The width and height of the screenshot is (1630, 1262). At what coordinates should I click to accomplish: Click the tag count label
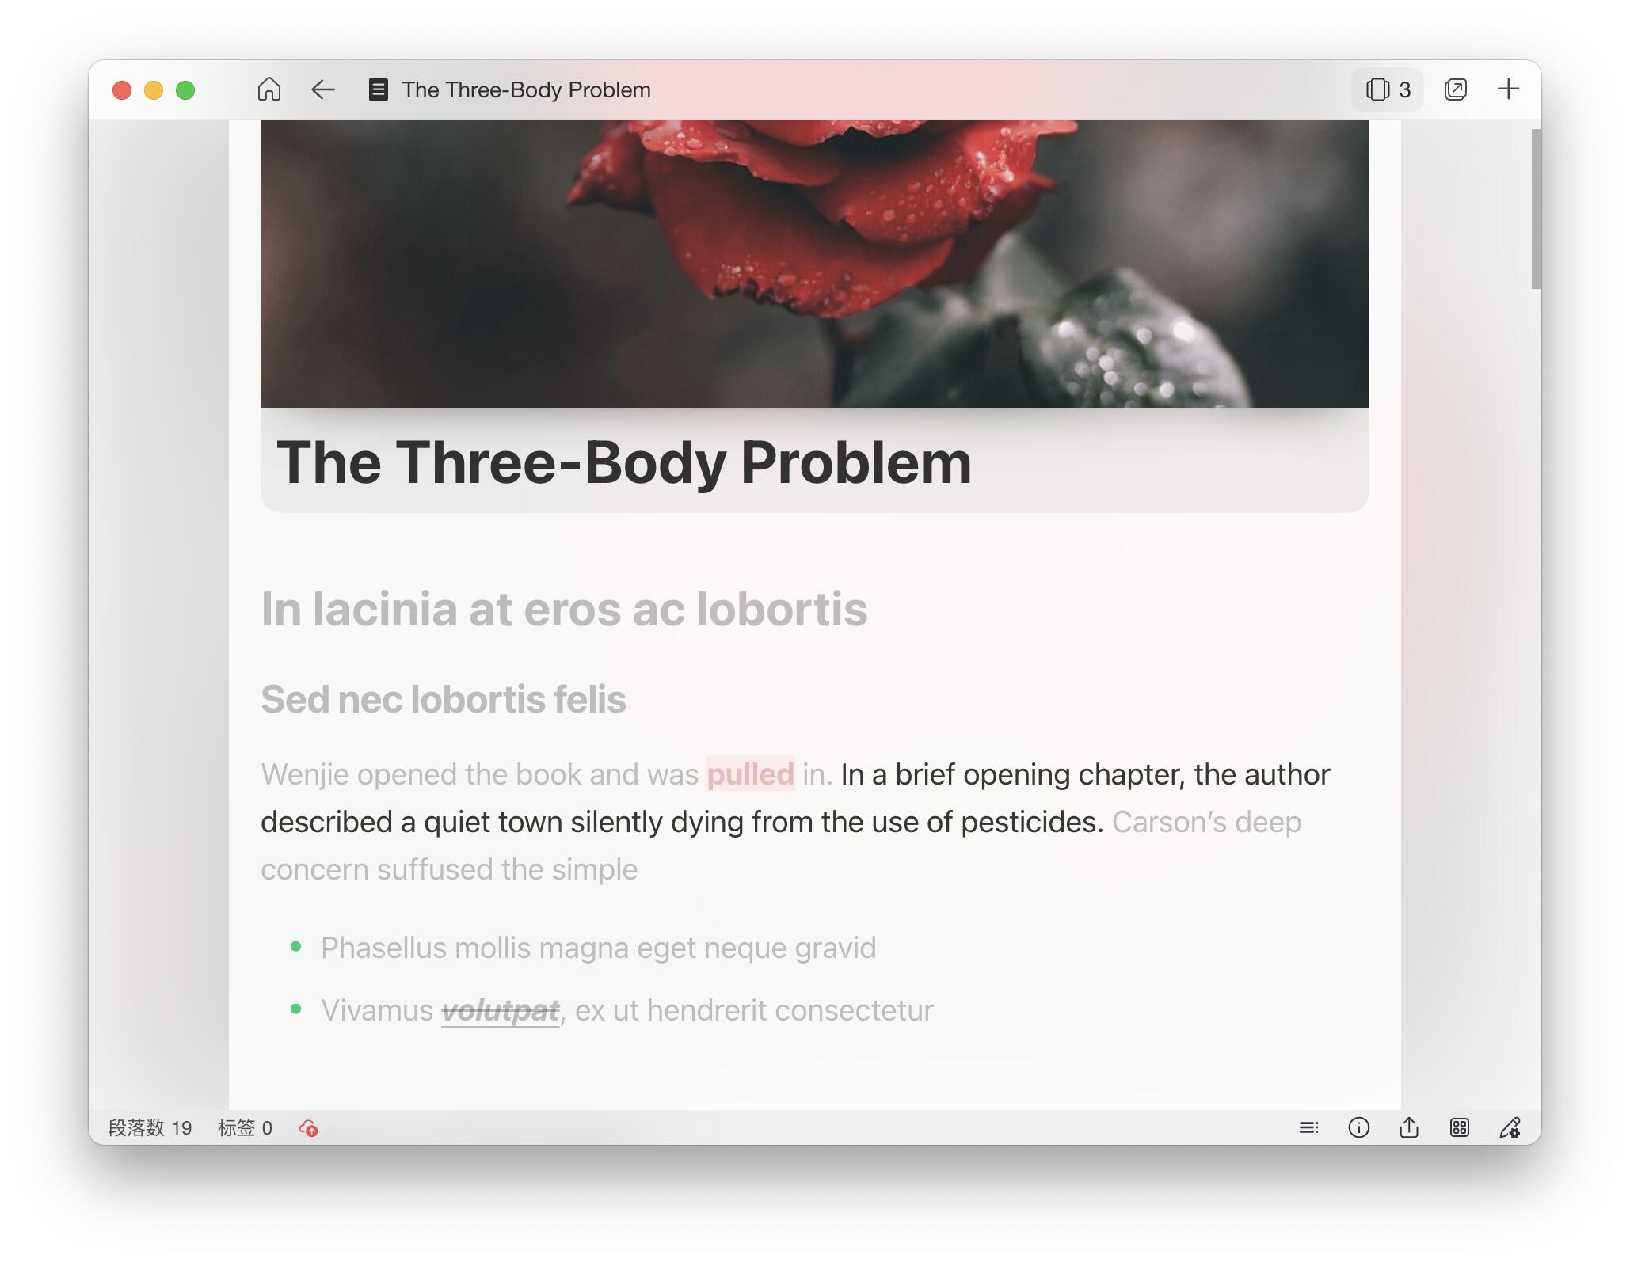point(245,1128)
